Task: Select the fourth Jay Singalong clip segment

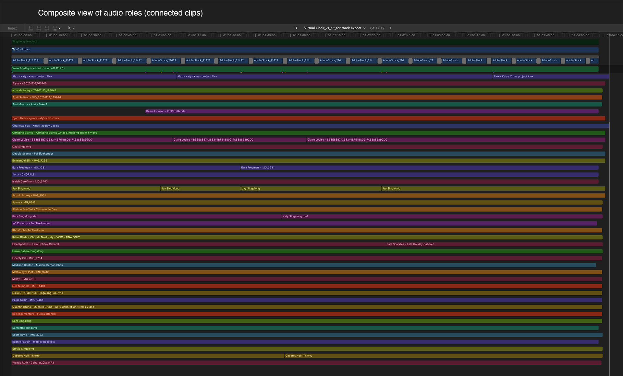Action: pos(493,189)
